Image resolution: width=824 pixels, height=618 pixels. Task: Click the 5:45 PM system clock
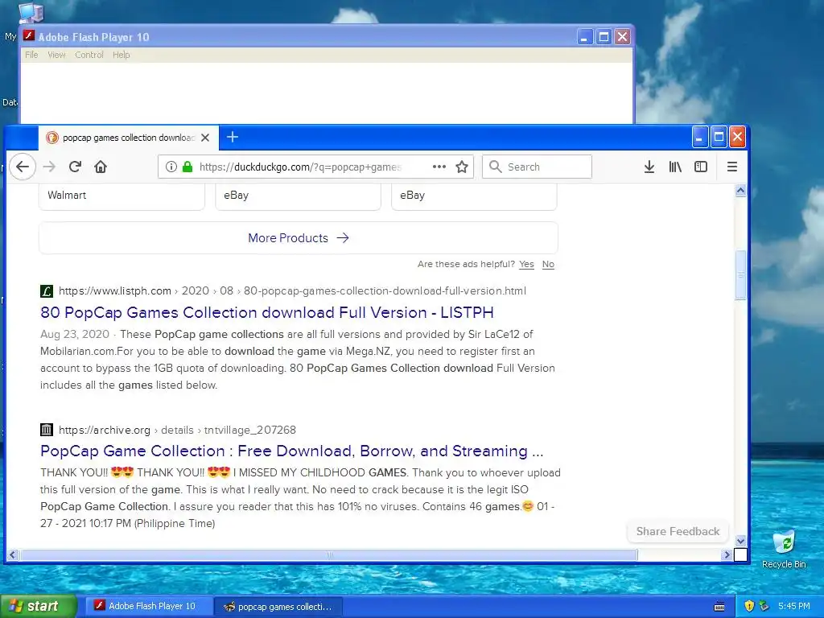point(794,606)
